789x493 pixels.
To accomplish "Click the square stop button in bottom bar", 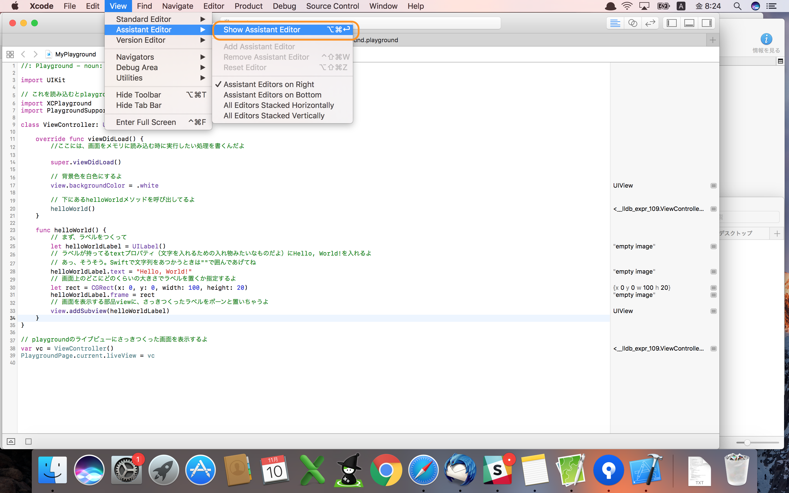I will click(28, 442).
